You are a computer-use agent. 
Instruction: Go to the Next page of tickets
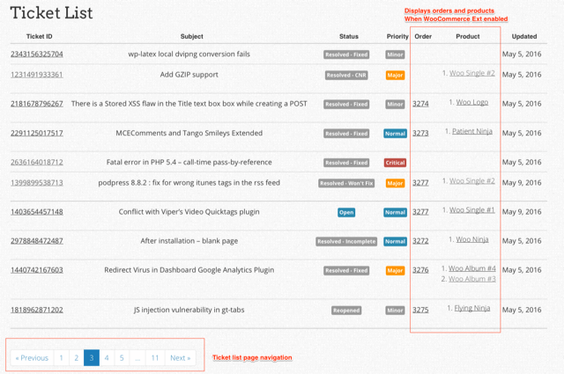180,358
